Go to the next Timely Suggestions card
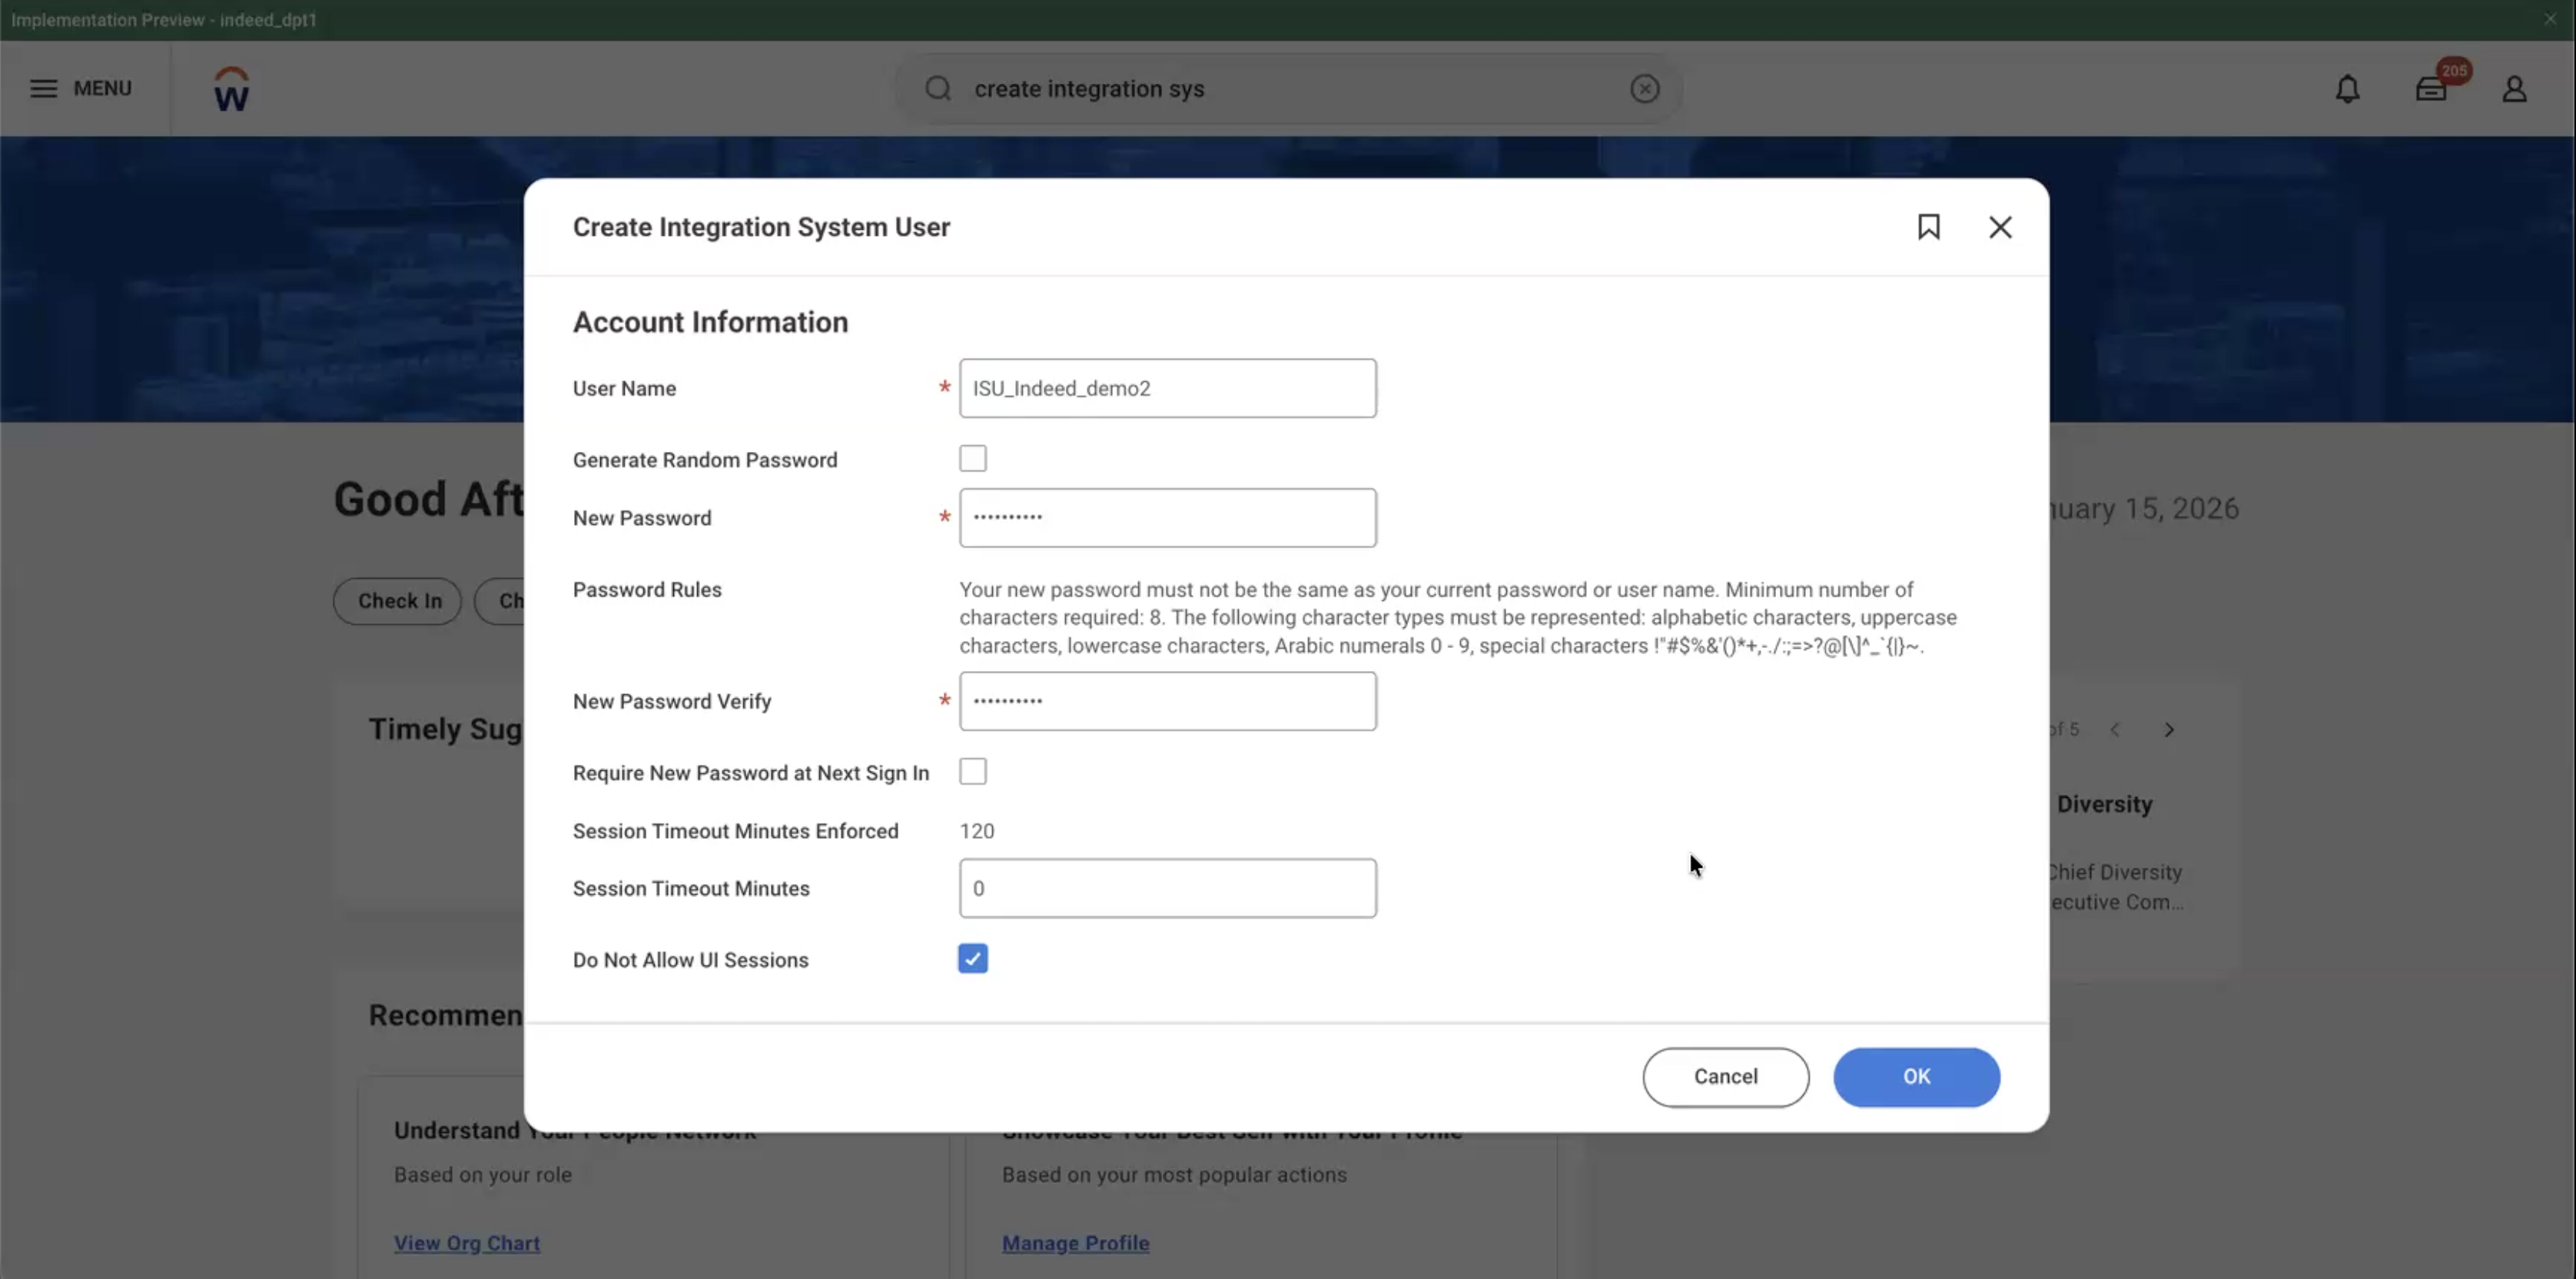 coord(2169,730)
